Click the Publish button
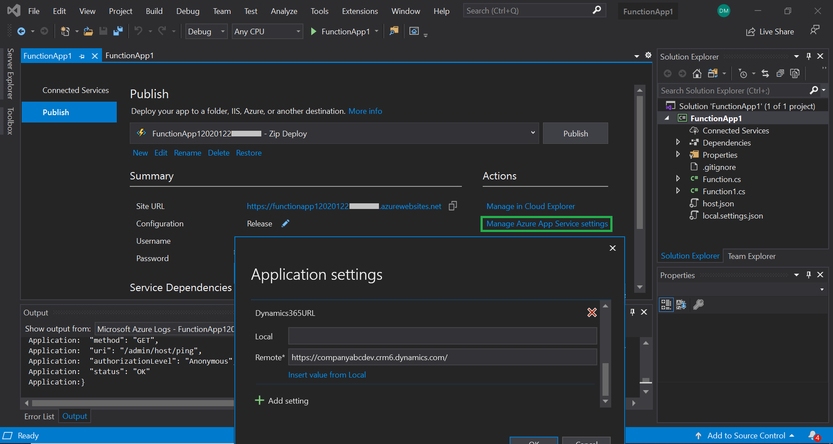 [575, 133]
